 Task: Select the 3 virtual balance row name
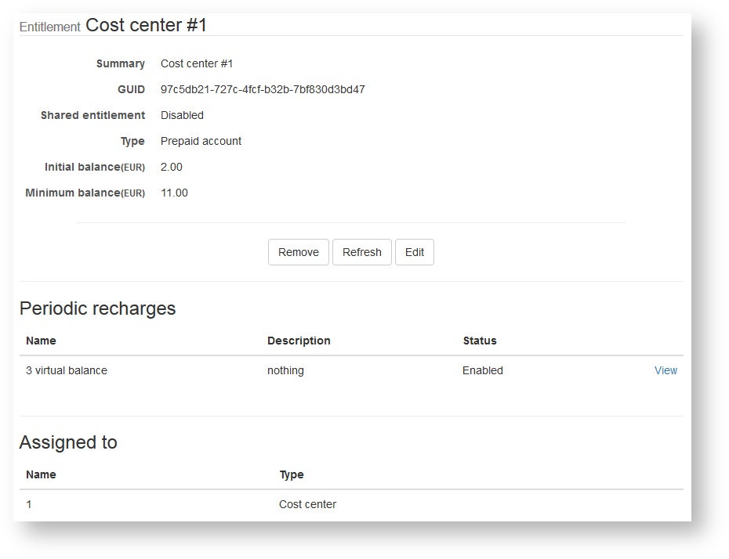(x=67, y=370)
